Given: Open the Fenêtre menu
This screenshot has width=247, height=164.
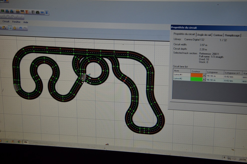Looking at the screenshot, I should 16,22.
